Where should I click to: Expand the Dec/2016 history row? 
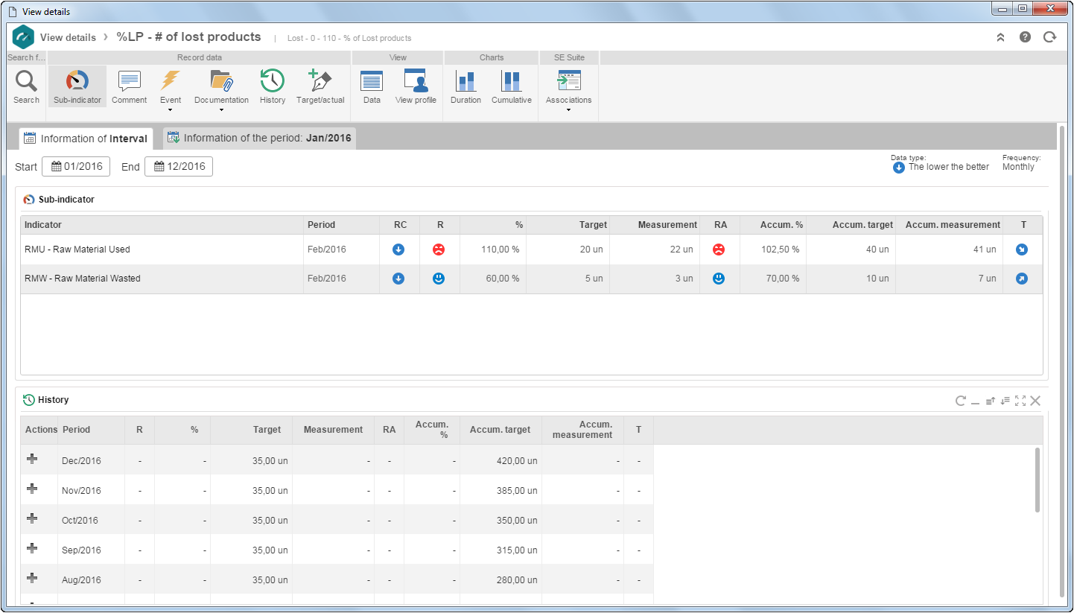[31, 459]
